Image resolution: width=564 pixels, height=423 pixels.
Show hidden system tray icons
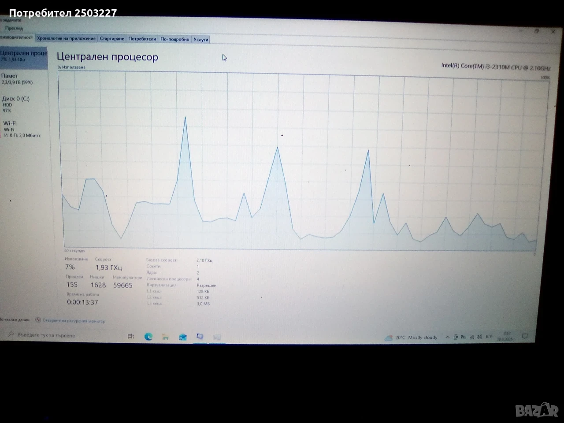pos(448,337)
